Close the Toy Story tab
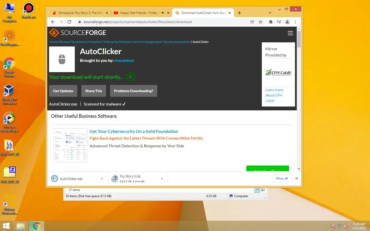Image resolution: width=370 pixels, height=231 pixels. [107, 13]
